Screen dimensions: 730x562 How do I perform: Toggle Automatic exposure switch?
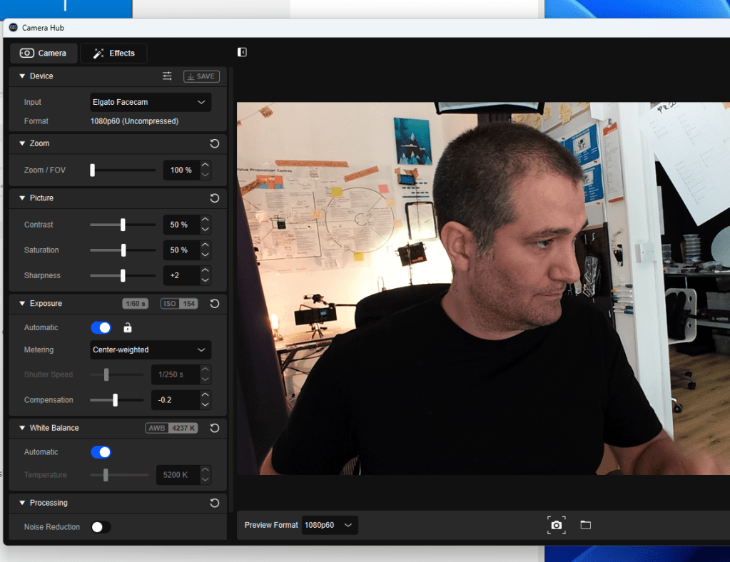[x=101, y=327]
